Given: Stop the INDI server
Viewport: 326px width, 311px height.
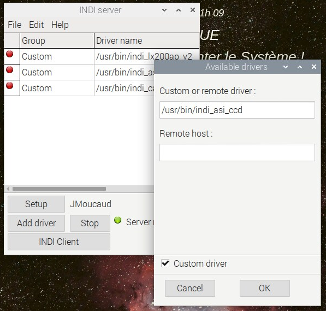Looking at the screenshot, I should click(90, 223).
